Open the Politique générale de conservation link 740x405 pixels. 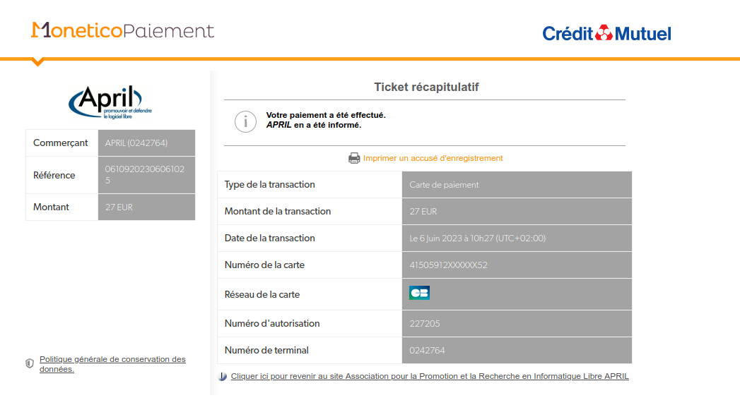click(x=112, y=363)
